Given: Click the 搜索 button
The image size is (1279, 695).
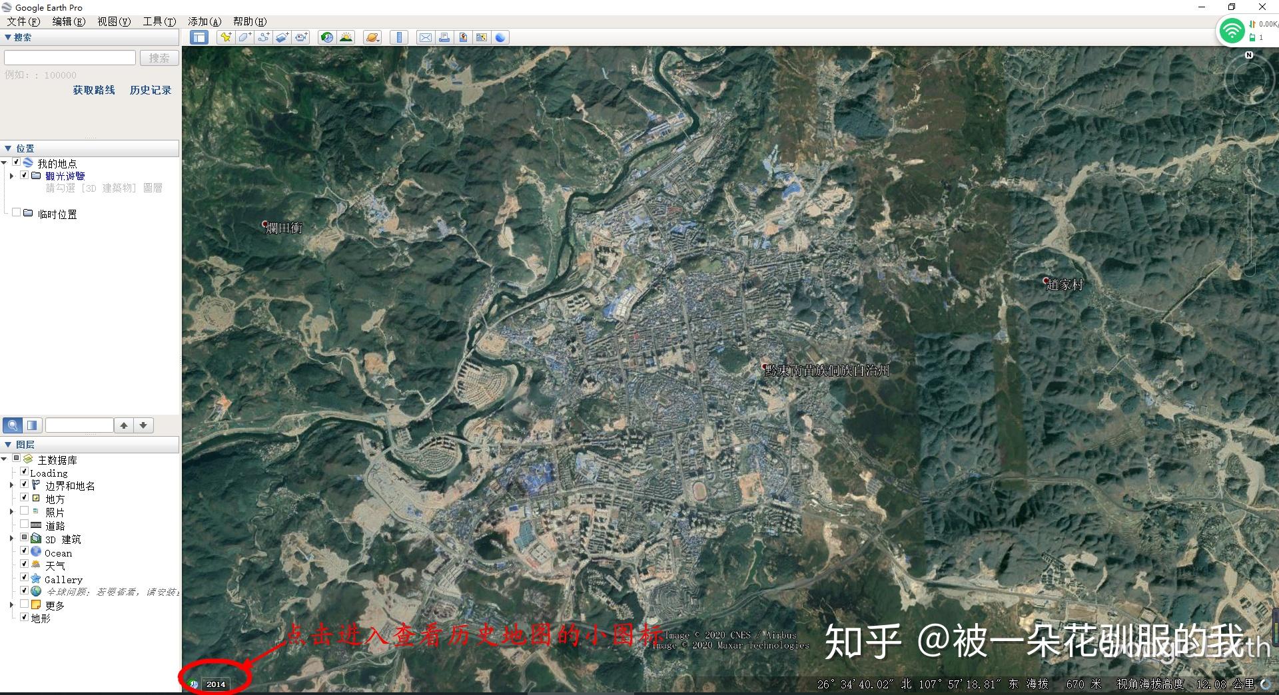Looking at the screenshot, I should 159,58.
